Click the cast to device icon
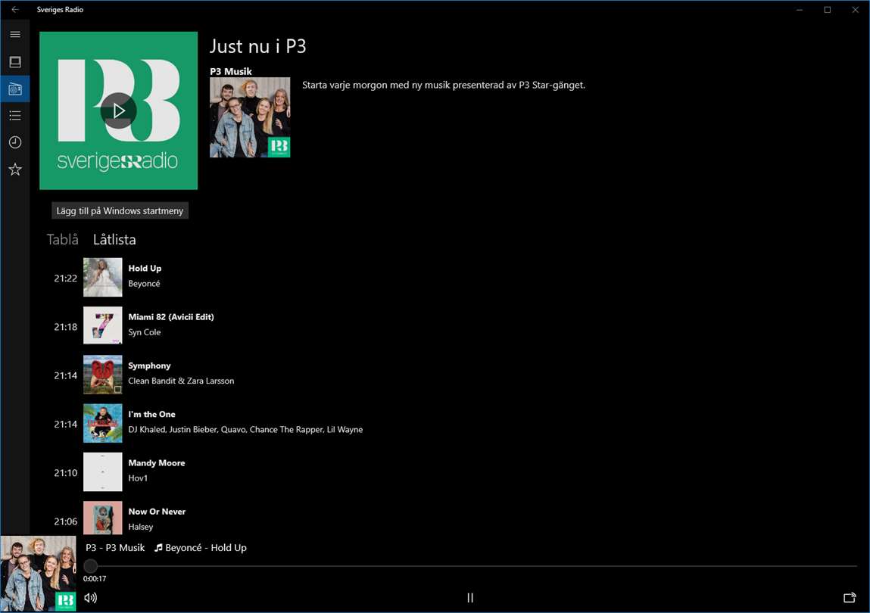 click(x=850, y=597)
